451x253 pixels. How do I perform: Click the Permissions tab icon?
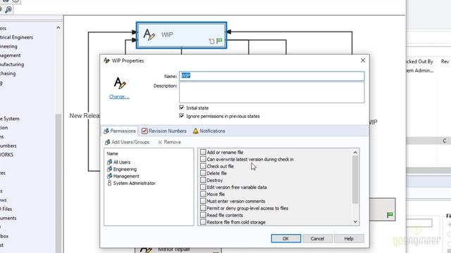(106, 131)
